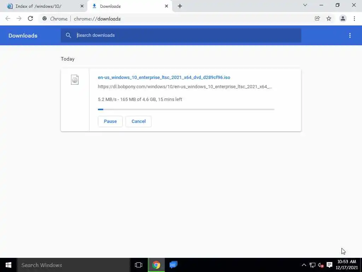
Task: Click the Downloads page title
Action: (x=23, y=36)
